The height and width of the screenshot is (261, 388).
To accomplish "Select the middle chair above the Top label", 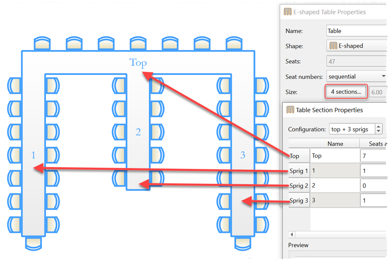I will 138,44.
